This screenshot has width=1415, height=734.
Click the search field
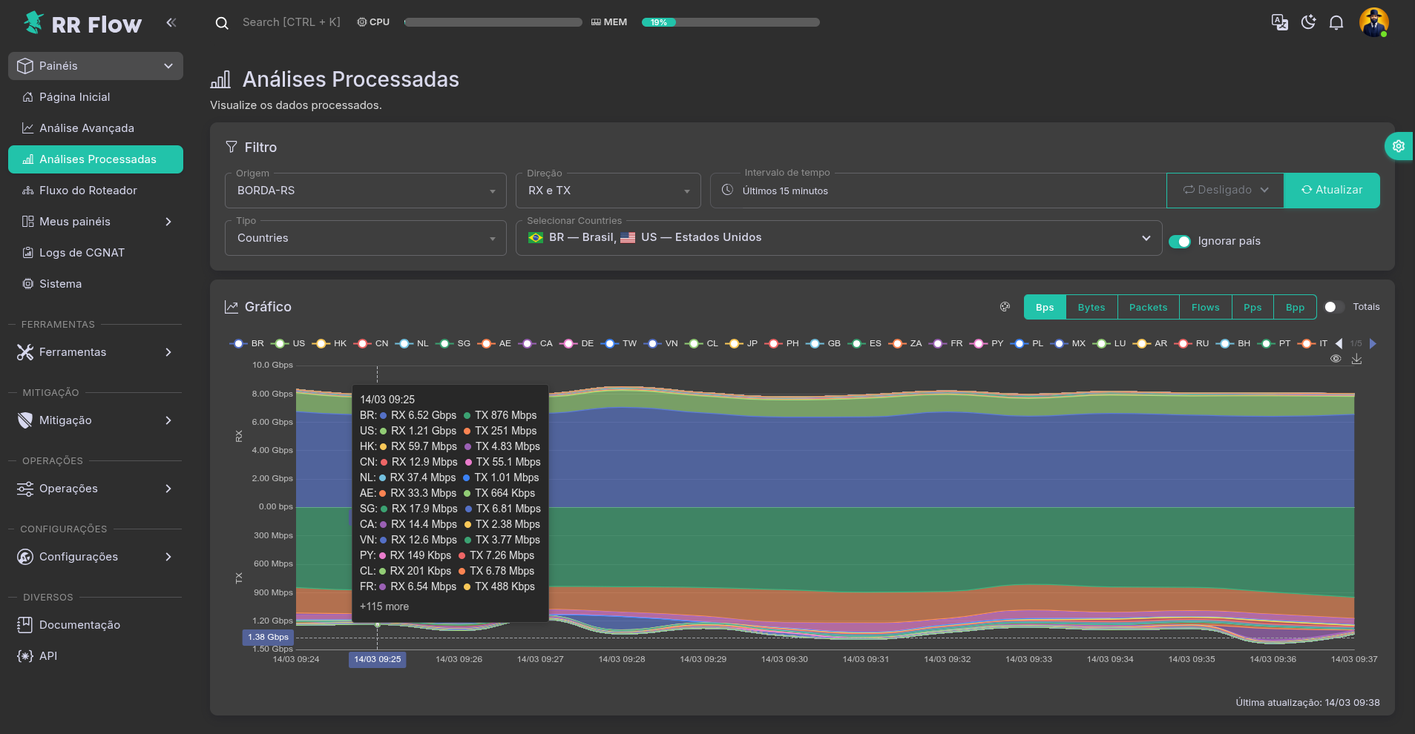[x=291, y=22]
